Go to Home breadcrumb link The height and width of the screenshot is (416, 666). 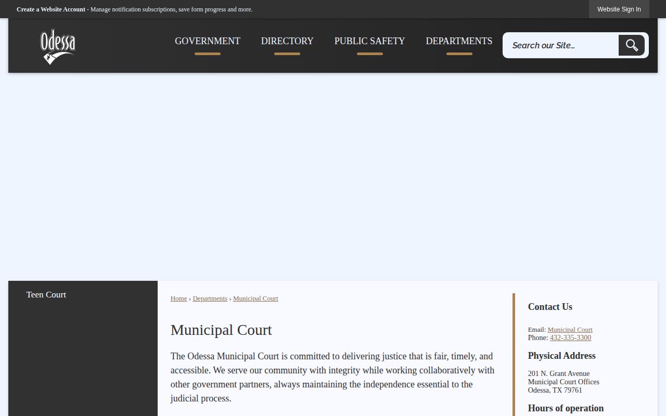178,298
